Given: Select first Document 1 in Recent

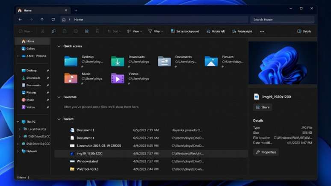Looking at the screenshot, I should (151, 130).
